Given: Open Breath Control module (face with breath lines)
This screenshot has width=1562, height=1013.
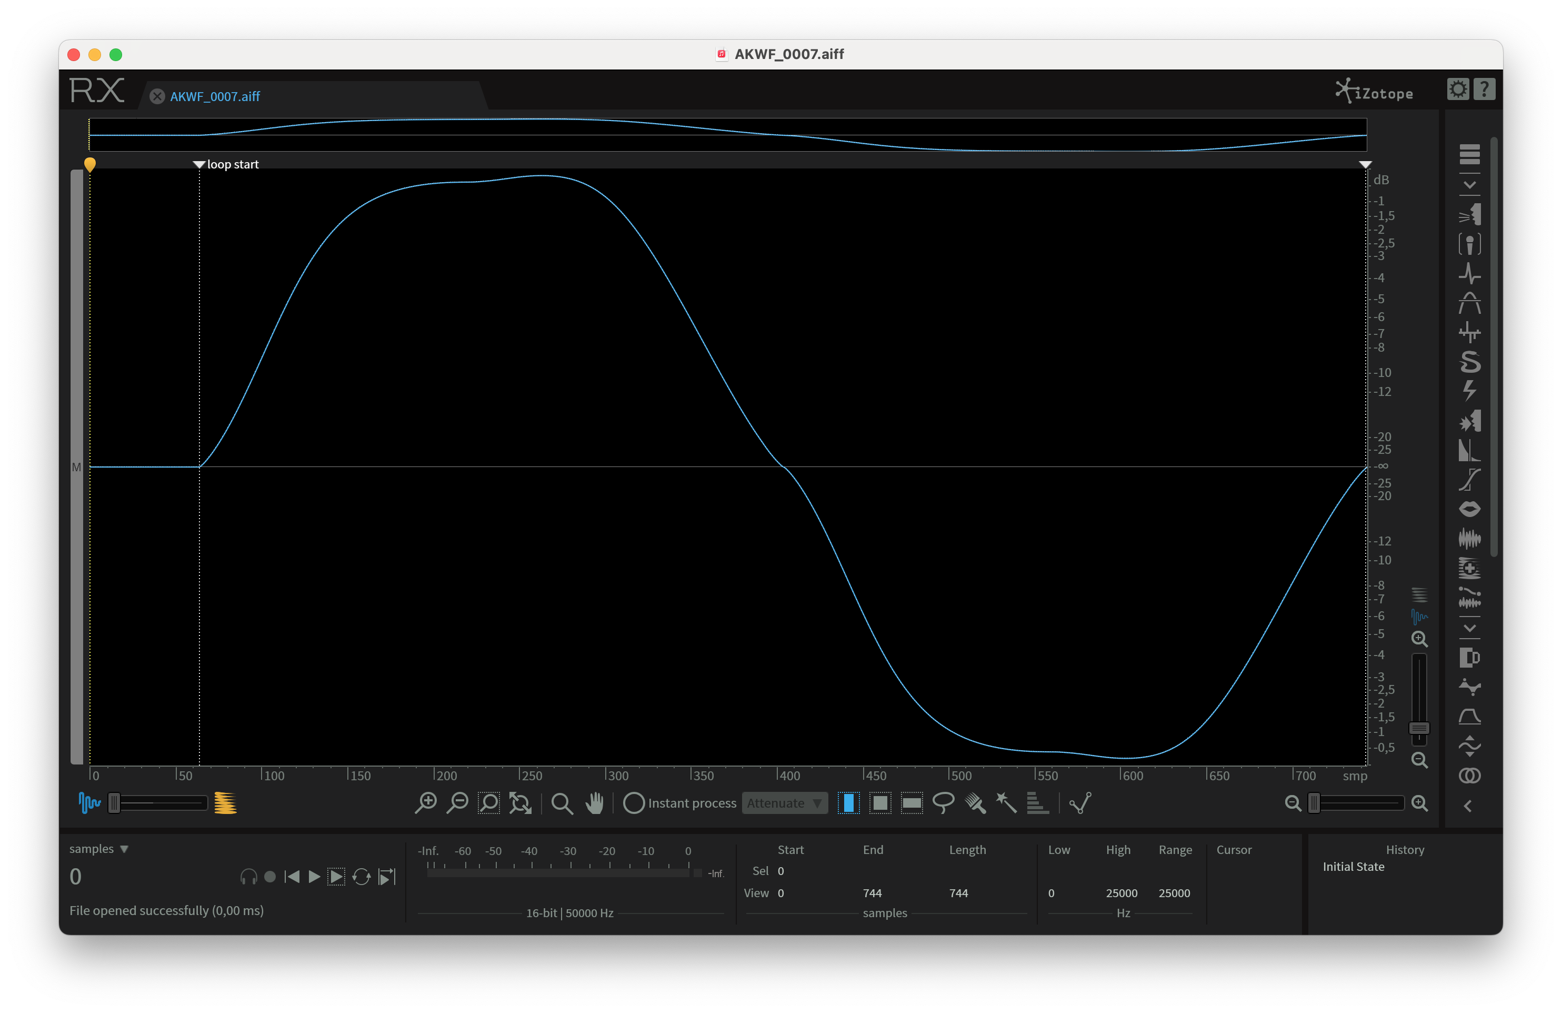Looking at the screenshot, I should point(1469,214).
